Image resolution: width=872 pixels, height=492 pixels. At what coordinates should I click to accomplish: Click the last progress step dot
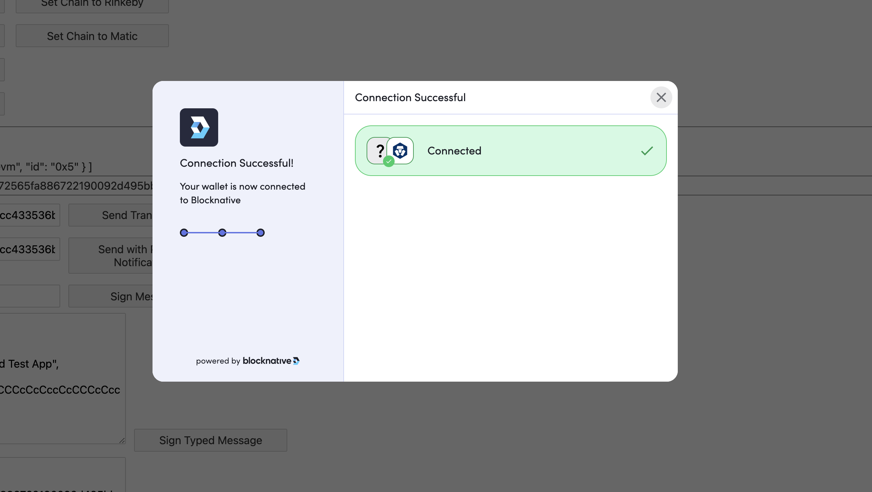[261, 233]
